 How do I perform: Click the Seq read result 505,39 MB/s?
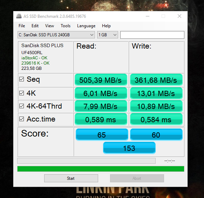click(x=101, y=80)
